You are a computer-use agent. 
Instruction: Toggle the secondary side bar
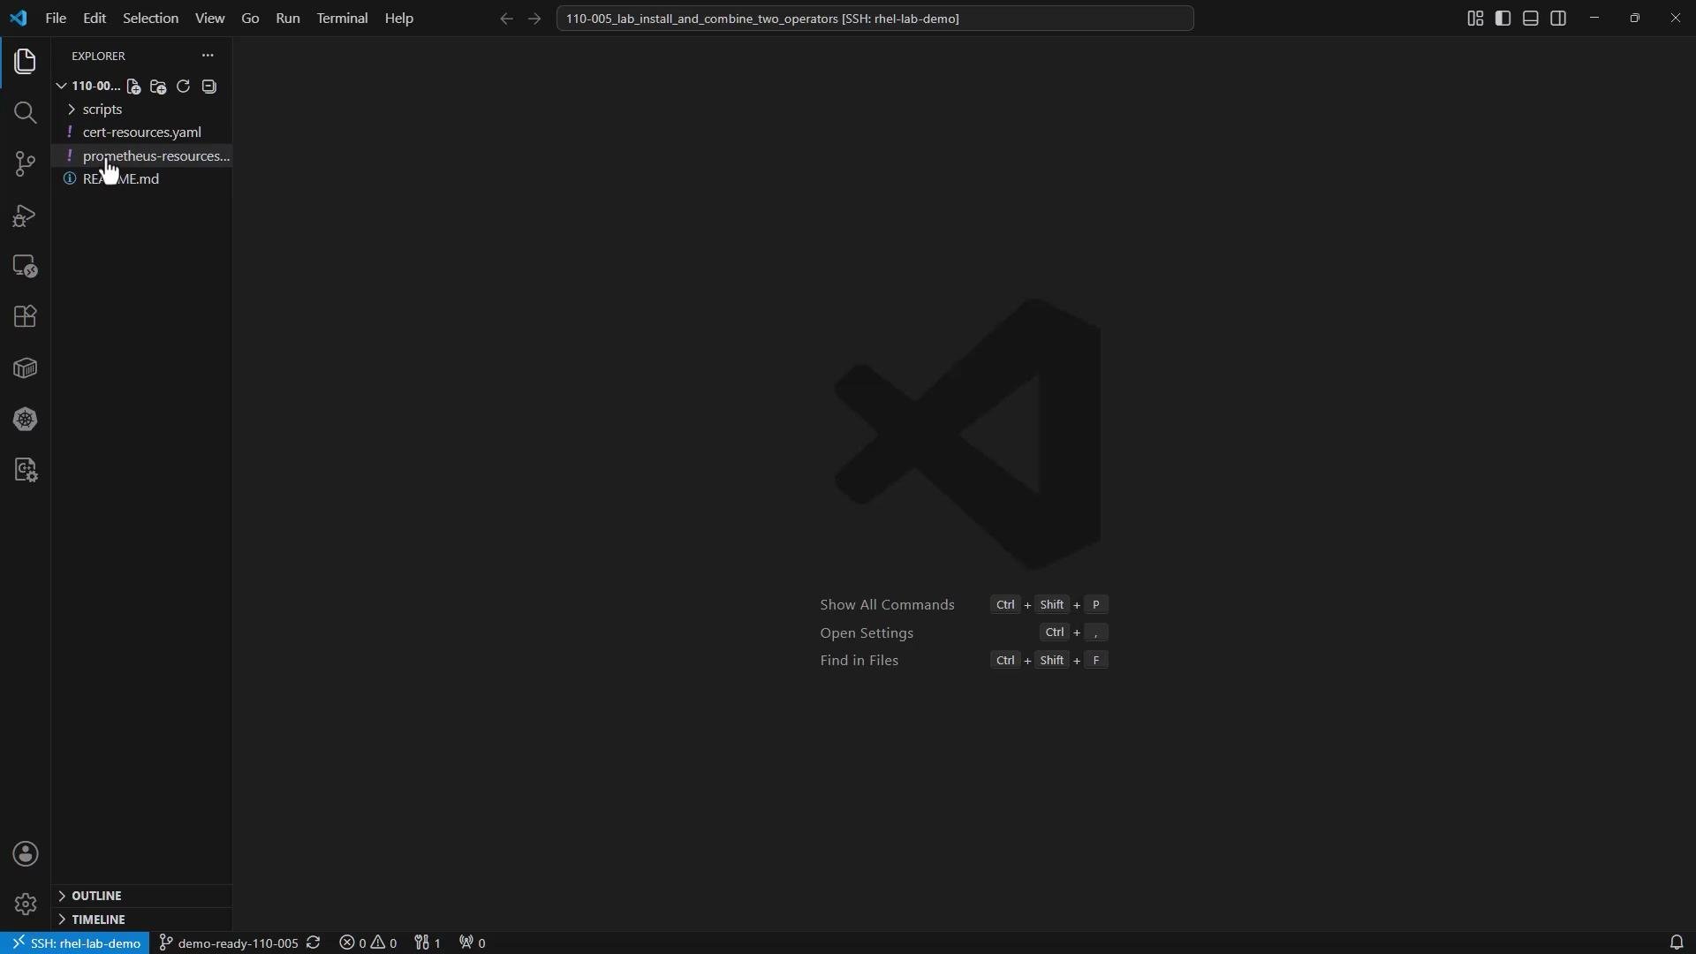[1560, 19]
